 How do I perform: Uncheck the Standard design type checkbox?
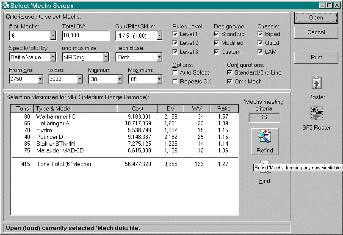point(216,34)
